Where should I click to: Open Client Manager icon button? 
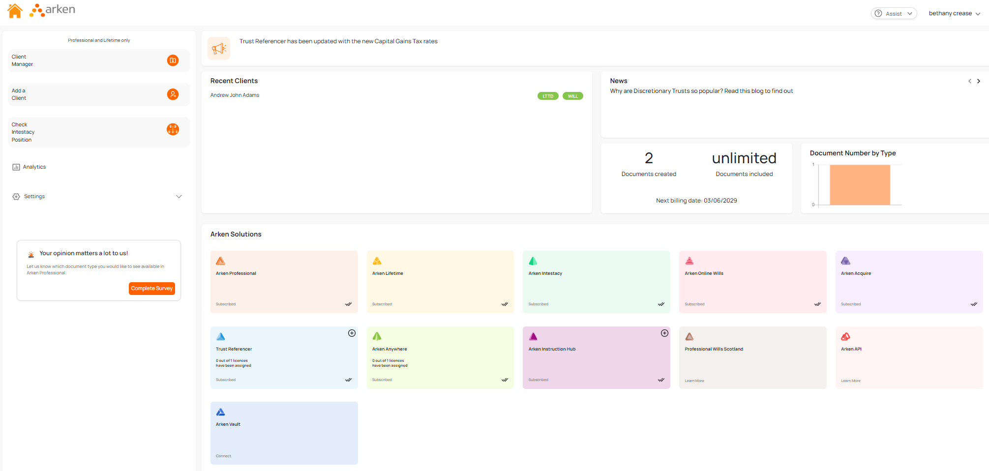(x=173, y=60)
